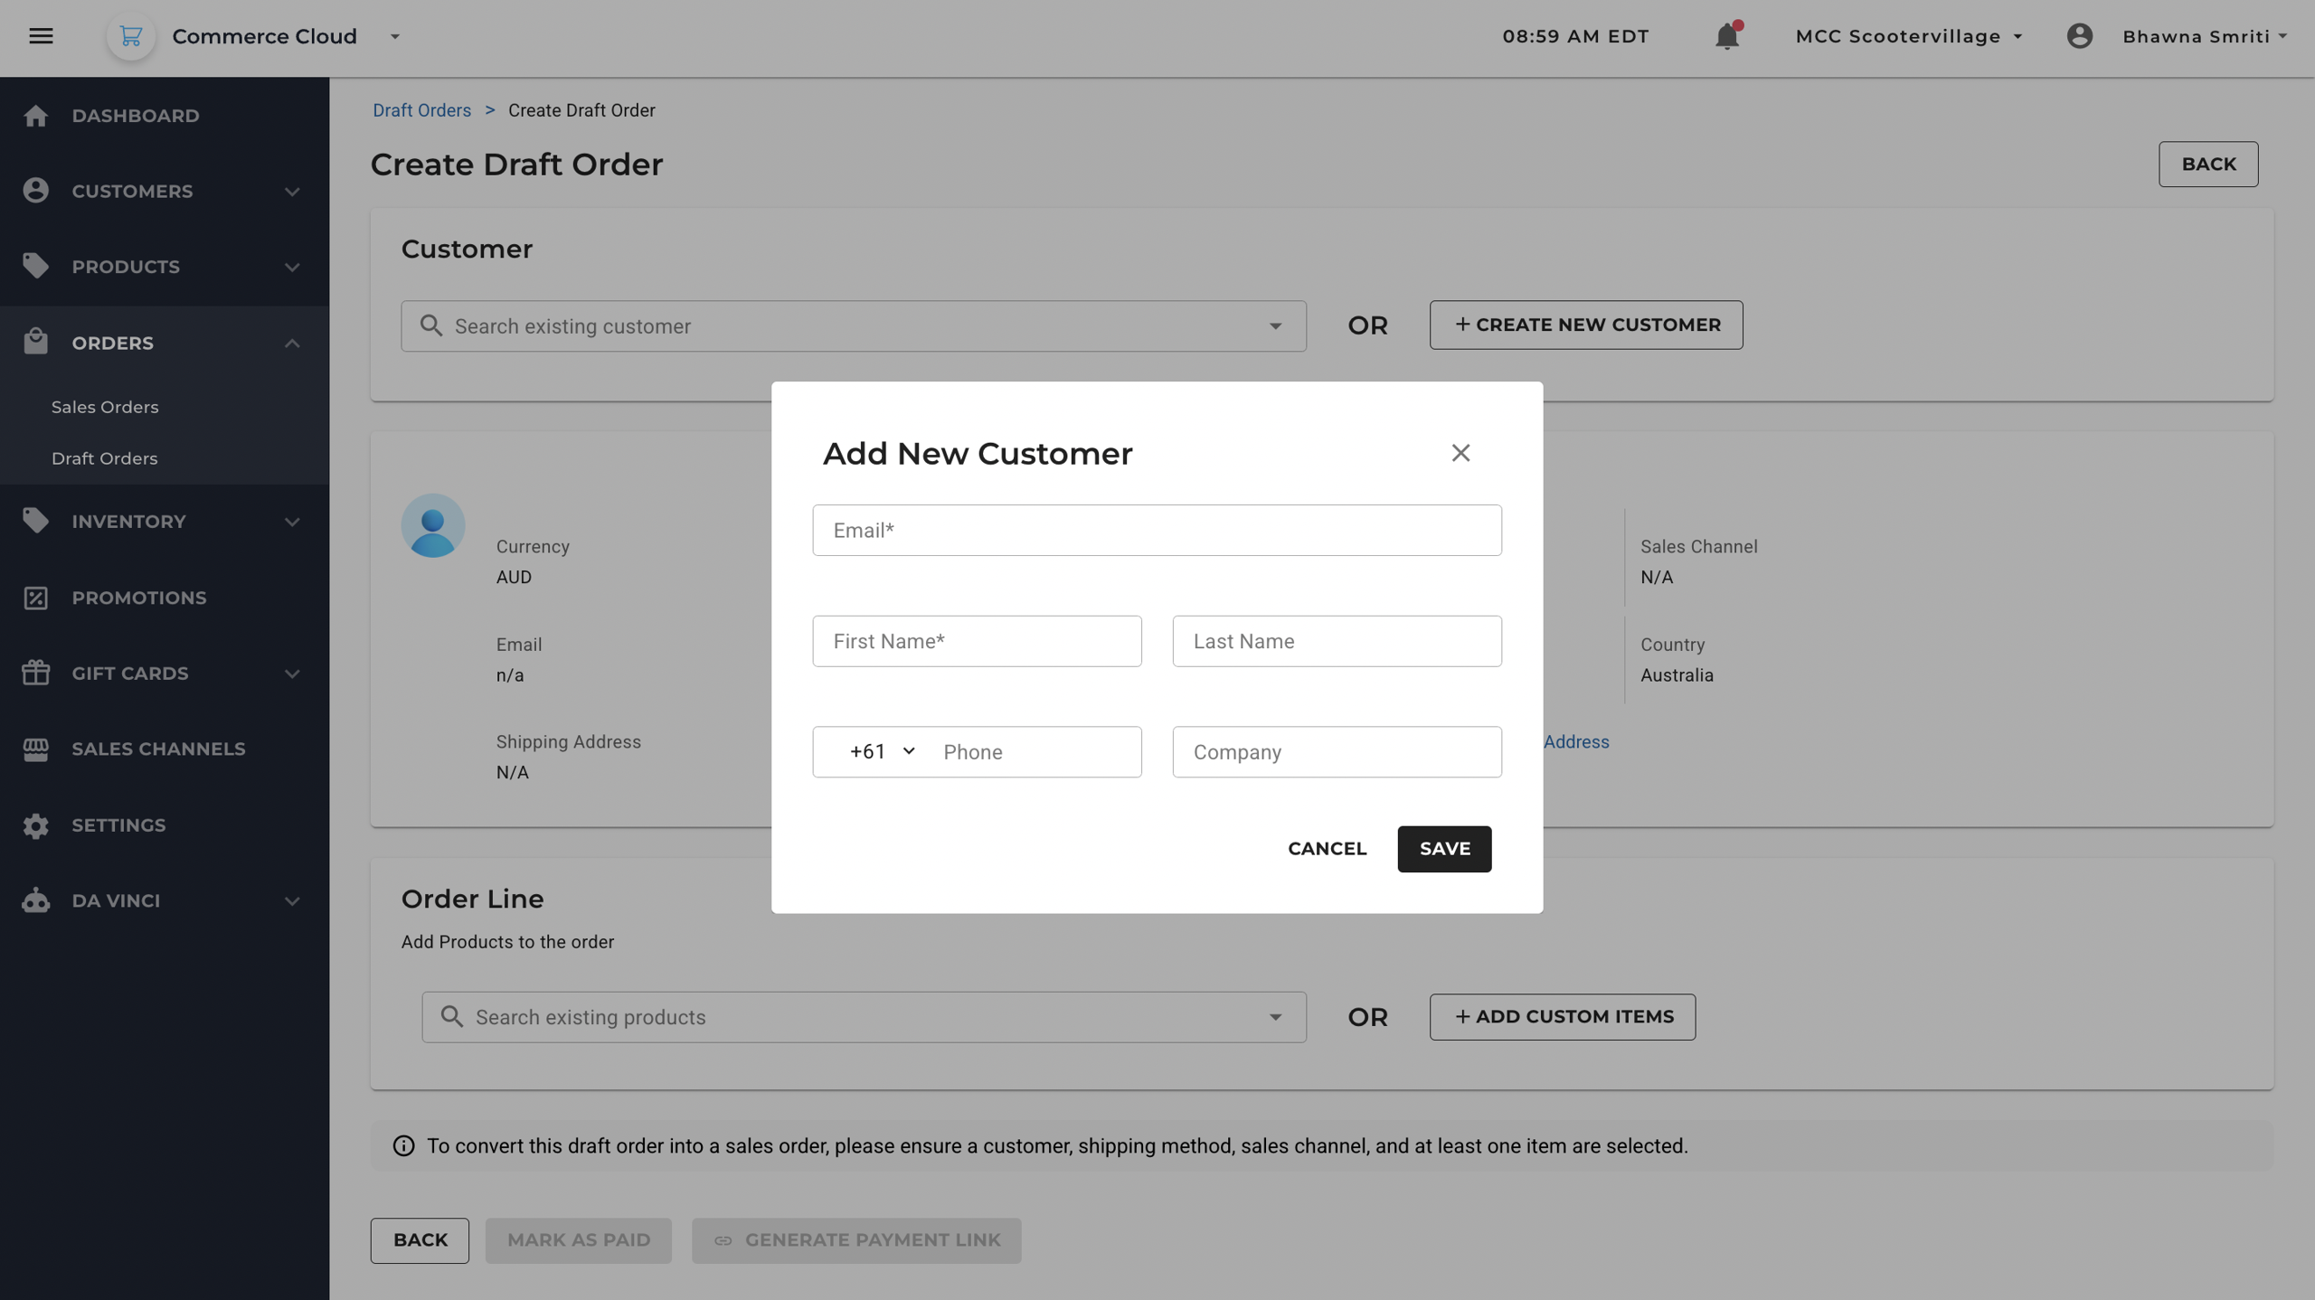Expand the Customers sidebar section

[x=291, y=192]
